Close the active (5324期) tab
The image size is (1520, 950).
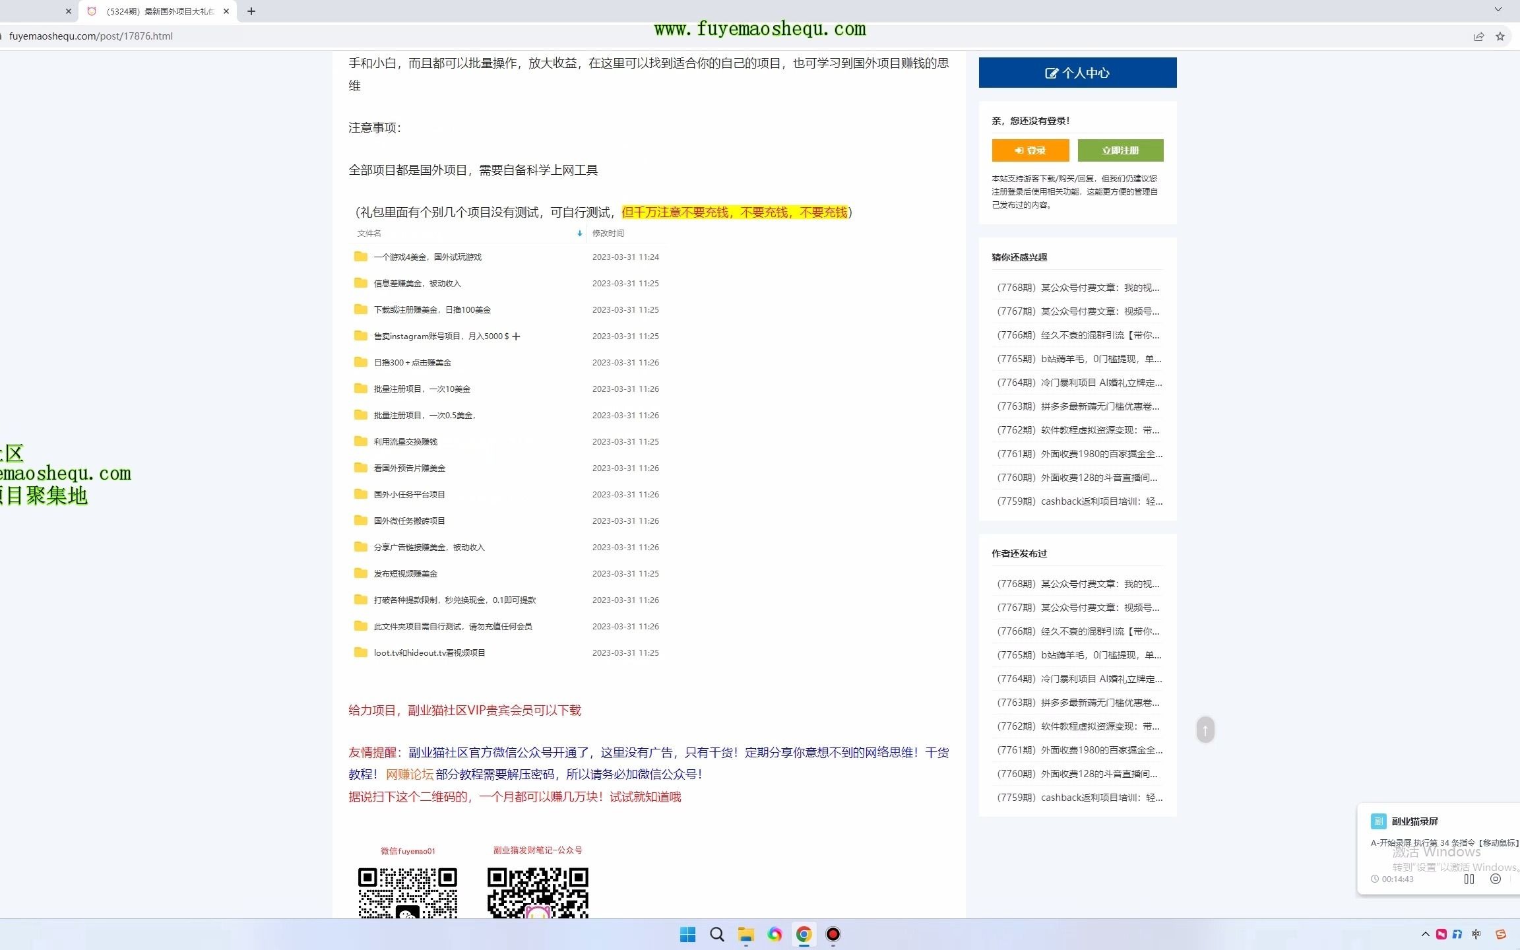point(226,11)
